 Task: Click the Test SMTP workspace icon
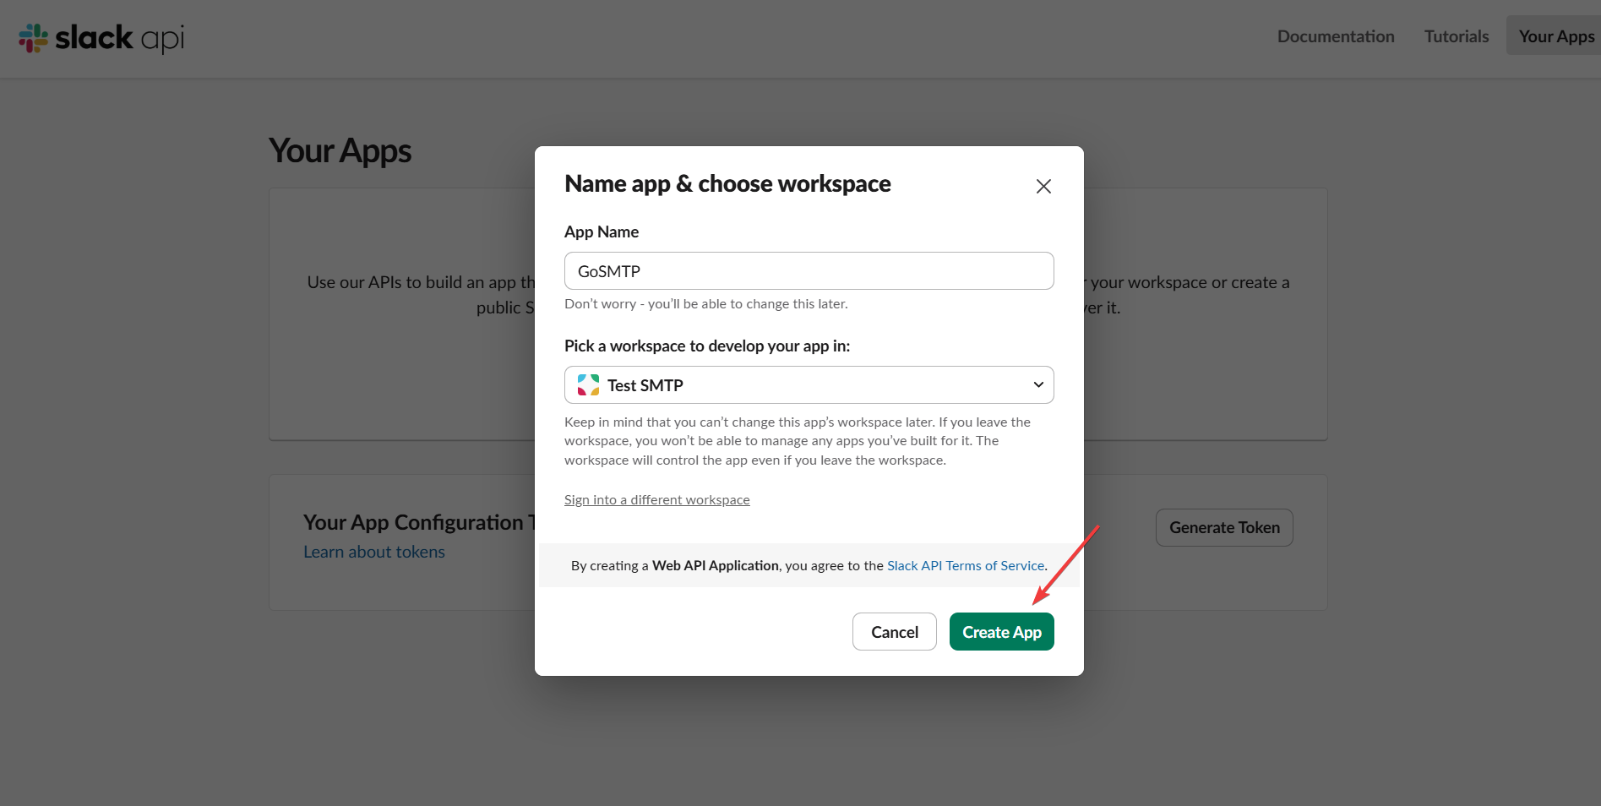click(x=587, y=384)
